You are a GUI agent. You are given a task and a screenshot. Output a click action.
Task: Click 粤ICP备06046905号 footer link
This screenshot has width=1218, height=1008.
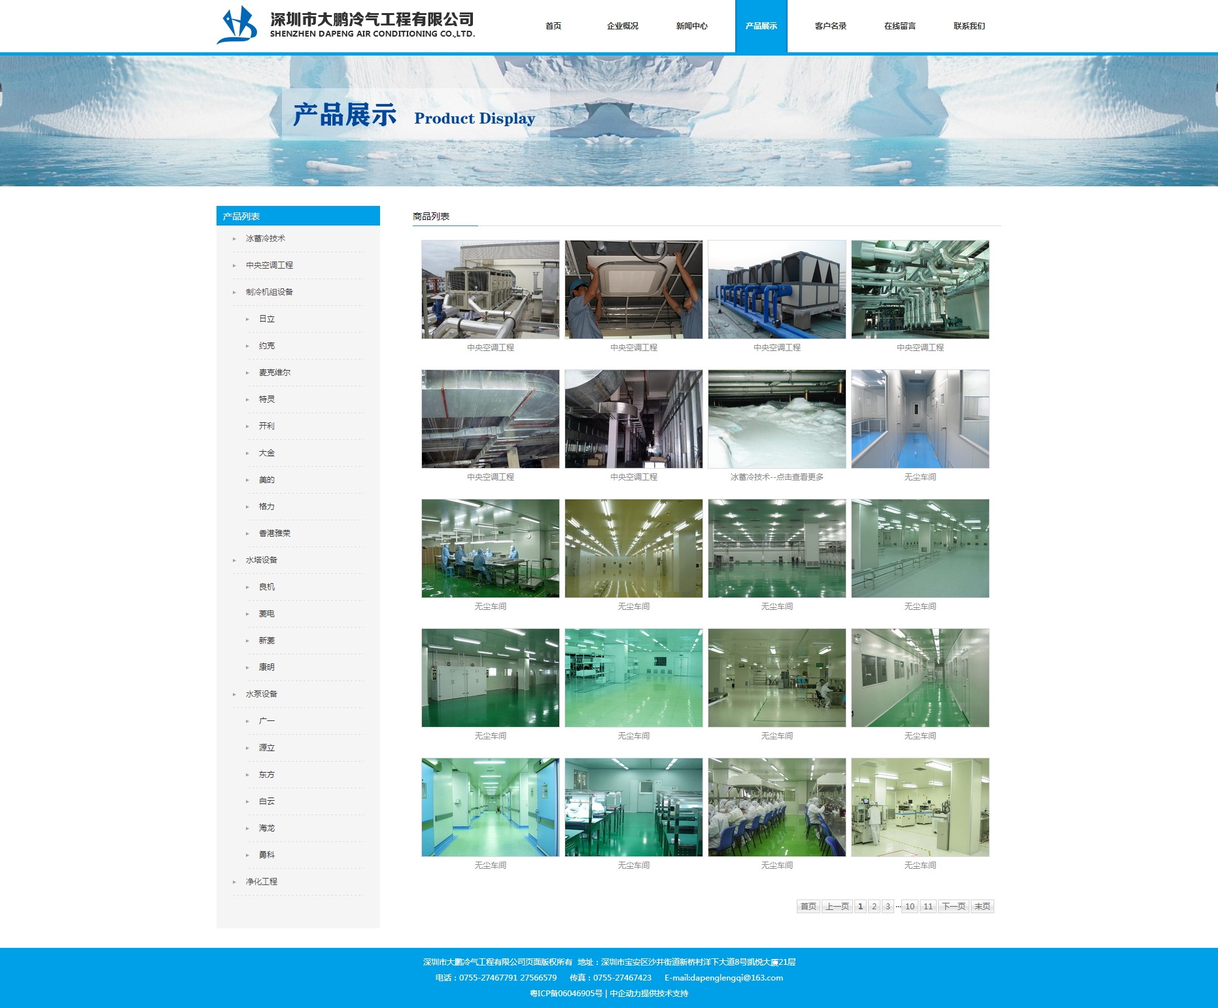(566, 994)
